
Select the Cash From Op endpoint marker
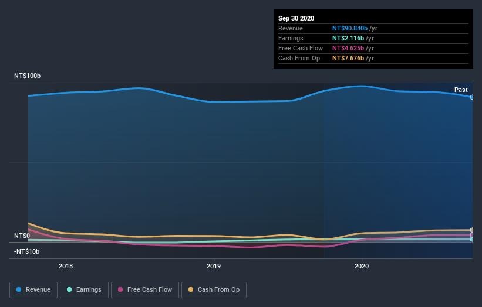[472, 230]
